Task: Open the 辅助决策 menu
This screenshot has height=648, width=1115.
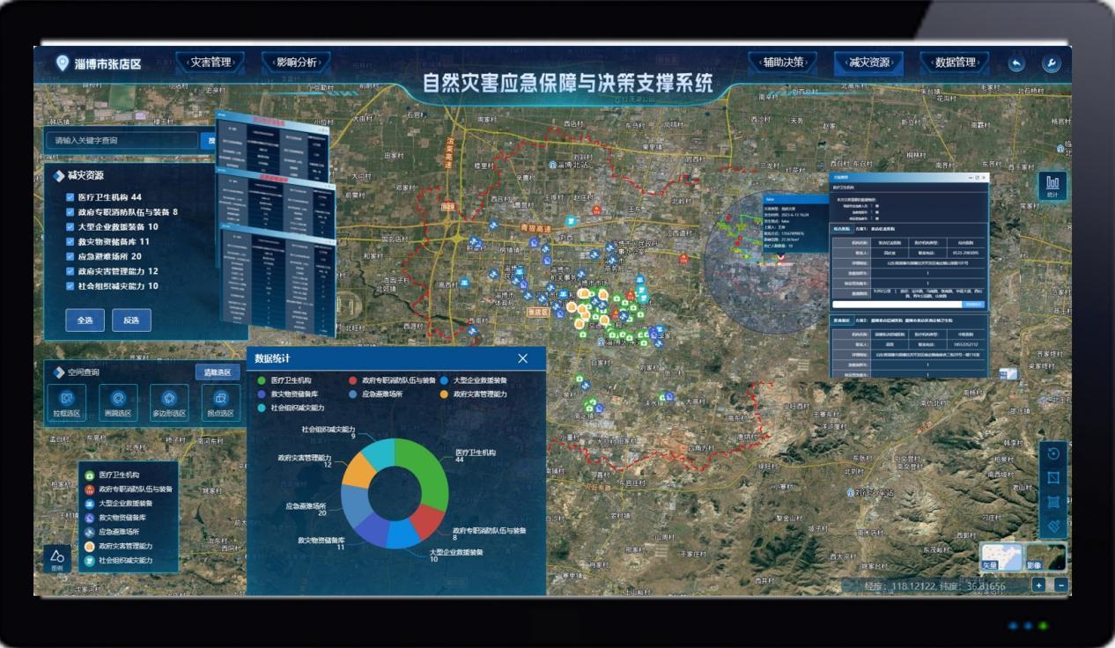Action: pyautogui.click(x=783, y=63)
